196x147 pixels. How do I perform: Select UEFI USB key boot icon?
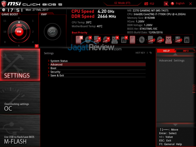(x=115, y=40)
